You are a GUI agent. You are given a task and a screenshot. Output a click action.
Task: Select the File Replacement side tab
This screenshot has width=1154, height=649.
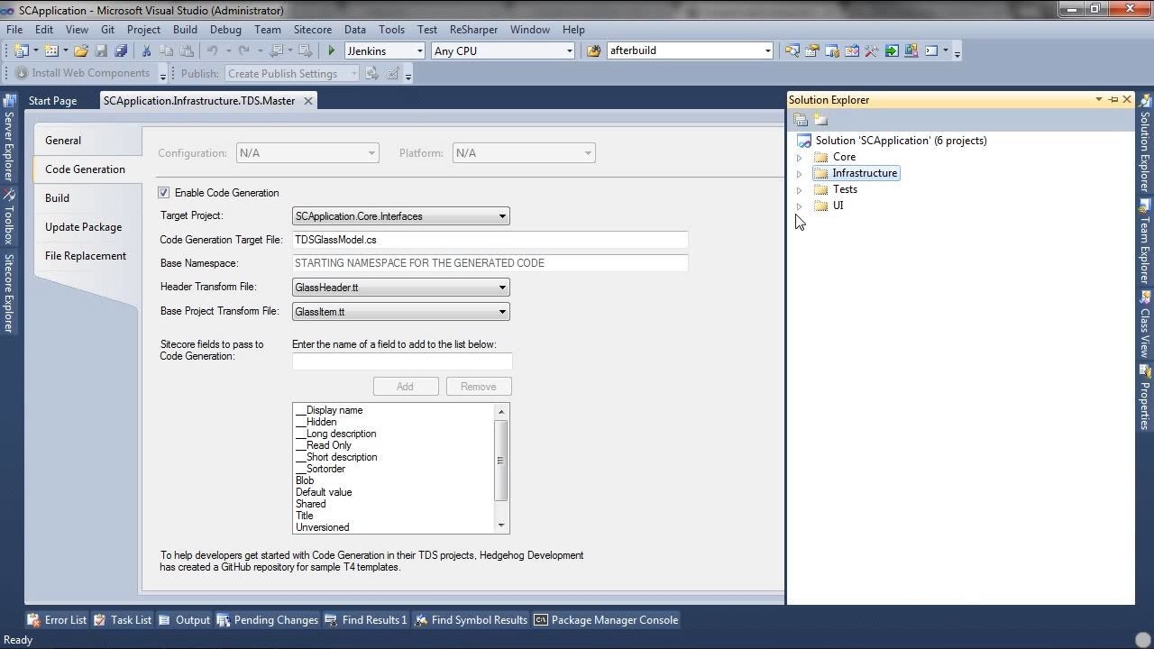click(x=87, y=256)
